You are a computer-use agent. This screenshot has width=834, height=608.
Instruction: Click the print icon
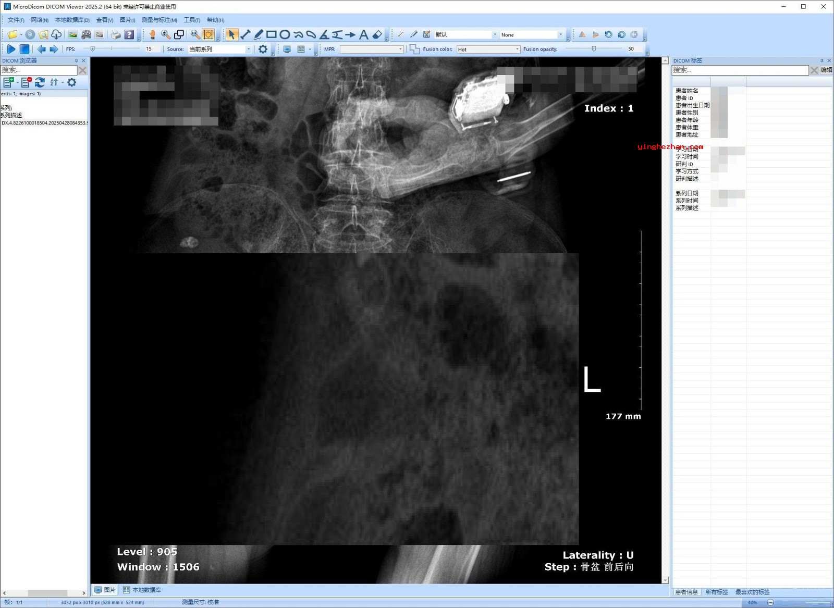pos(116,35)
